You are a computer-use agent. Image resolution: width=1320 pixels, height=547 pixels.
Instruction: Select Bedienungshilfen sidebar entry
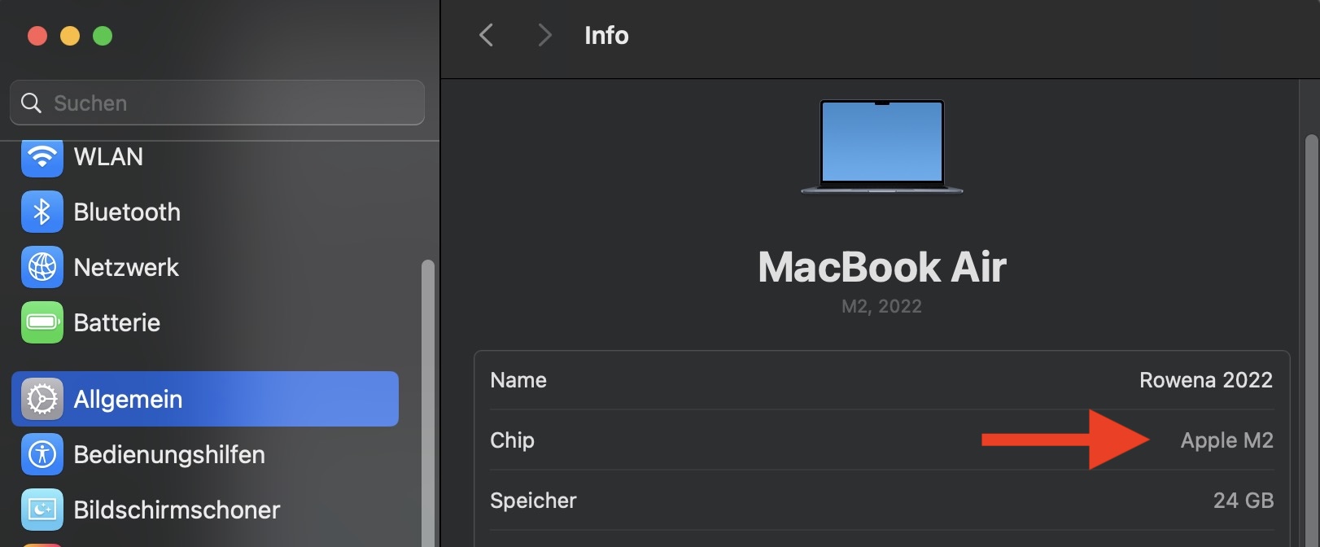tap(169, 454)
